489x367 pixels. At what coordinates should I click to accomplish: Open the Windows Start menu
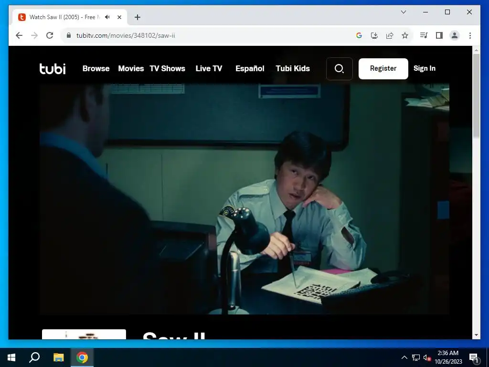[x=11, y=357]
